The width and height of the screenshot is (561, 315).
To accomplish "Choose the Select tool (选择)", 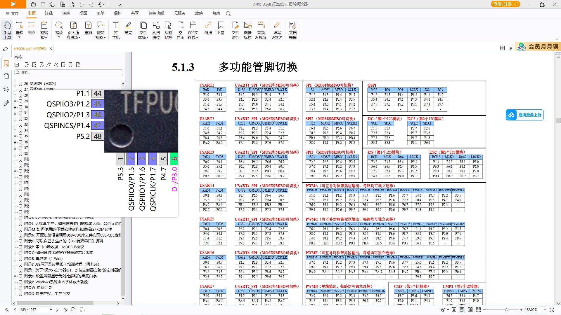I will [20, 30].
